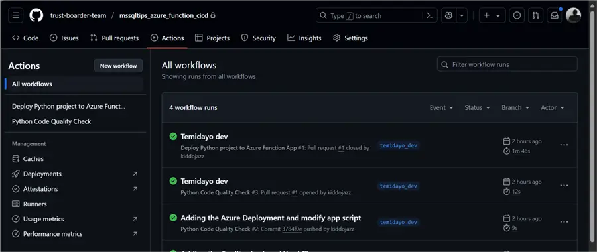
Task: Open Temidayo dev deploy run #1
Action: pyautogui.click(x=204, y=136)
